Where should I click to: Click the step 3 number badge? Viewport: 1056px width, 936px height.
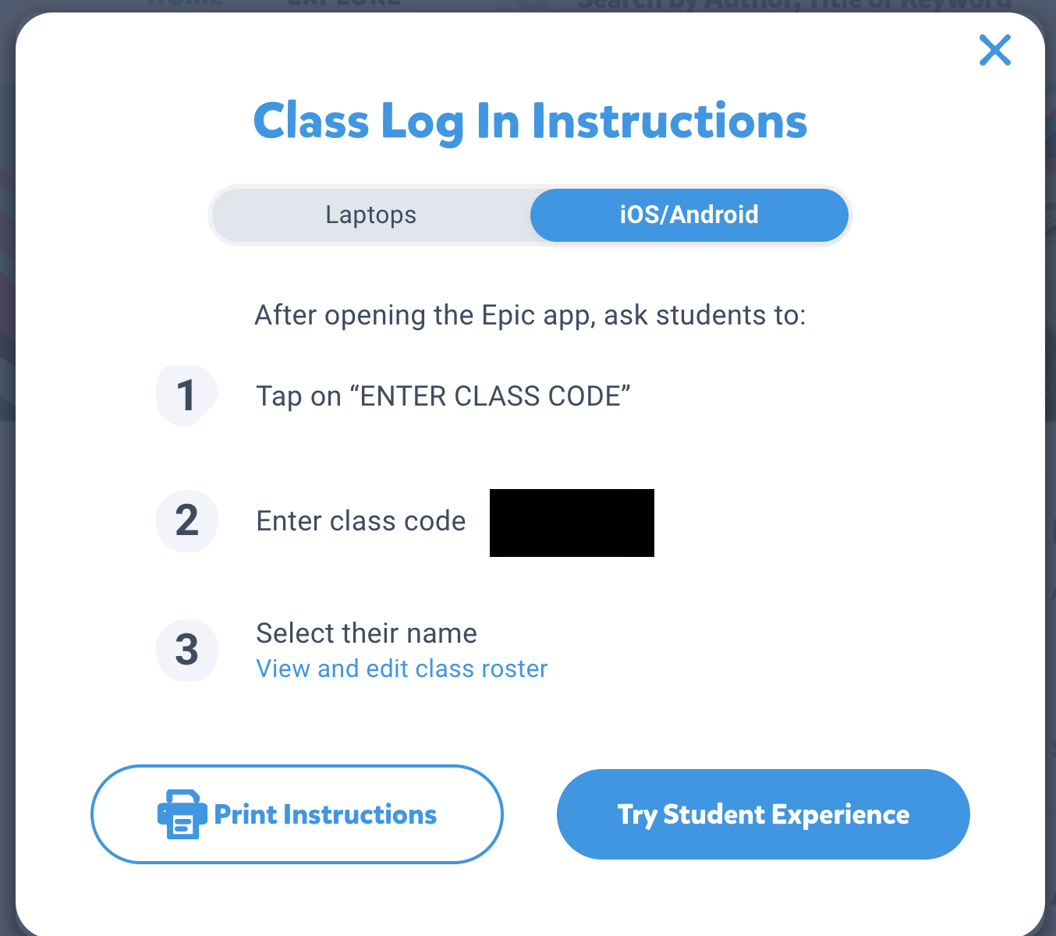[186, 650]
